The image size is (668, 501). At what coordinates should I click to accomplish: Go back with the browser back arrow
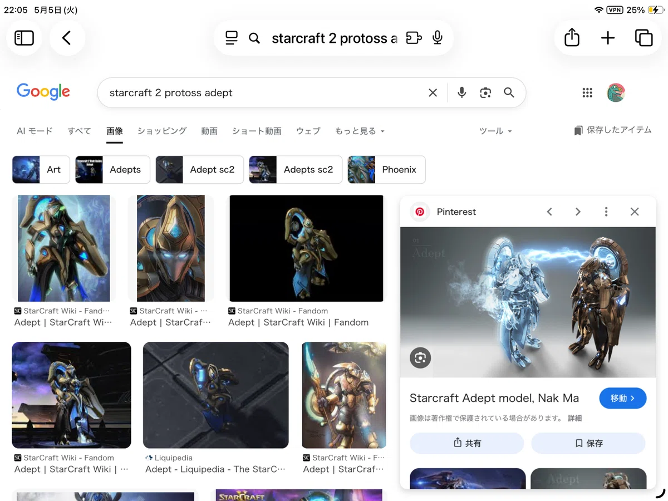pos(67,38)
